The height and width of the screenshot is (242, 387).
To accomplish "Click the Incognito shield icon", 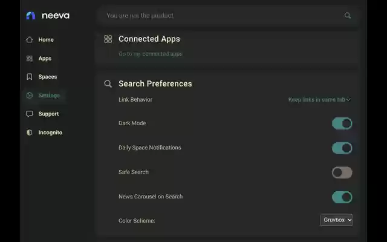I will pyautogui.click(x=30, y=132).
